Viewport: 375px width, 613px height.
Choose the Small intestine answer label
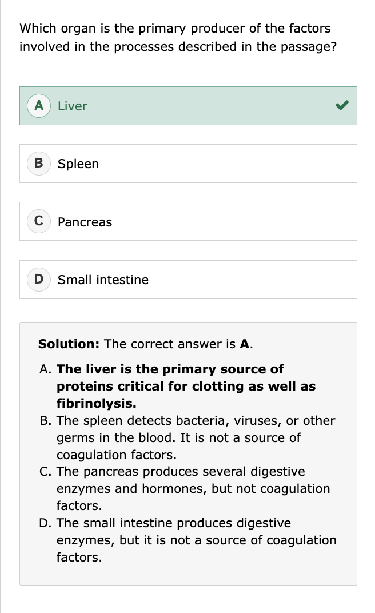103,280
